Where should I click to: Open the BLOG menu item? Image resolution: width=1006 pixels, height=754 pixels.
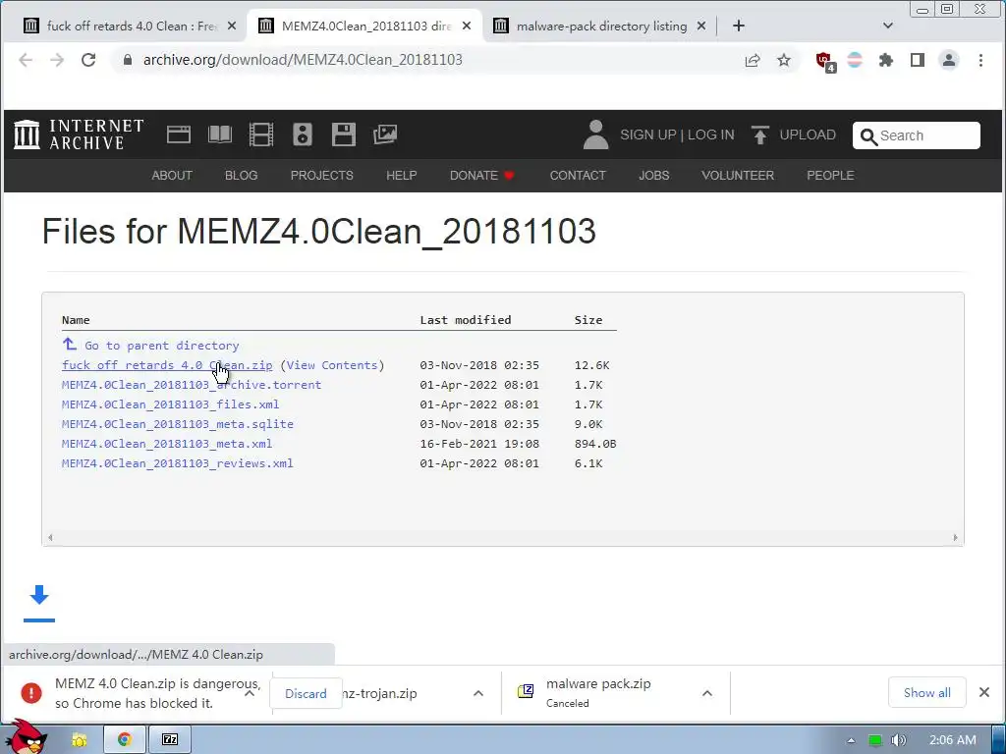(x=242, y=175)
